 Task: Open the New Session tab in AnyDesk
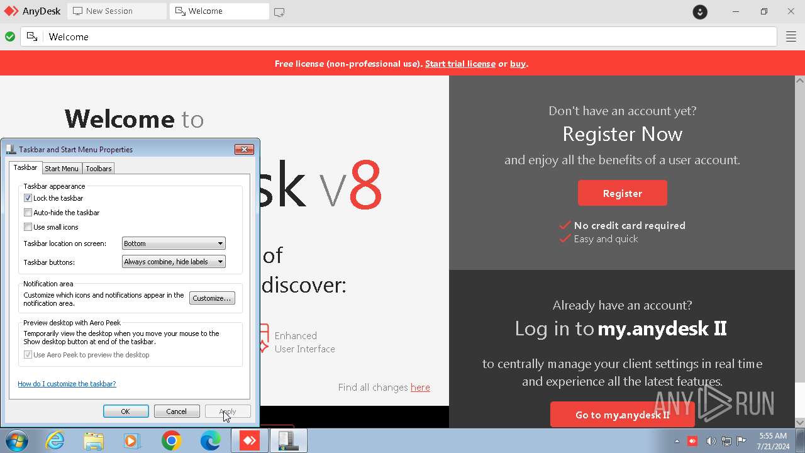click(x=116, y=11)
